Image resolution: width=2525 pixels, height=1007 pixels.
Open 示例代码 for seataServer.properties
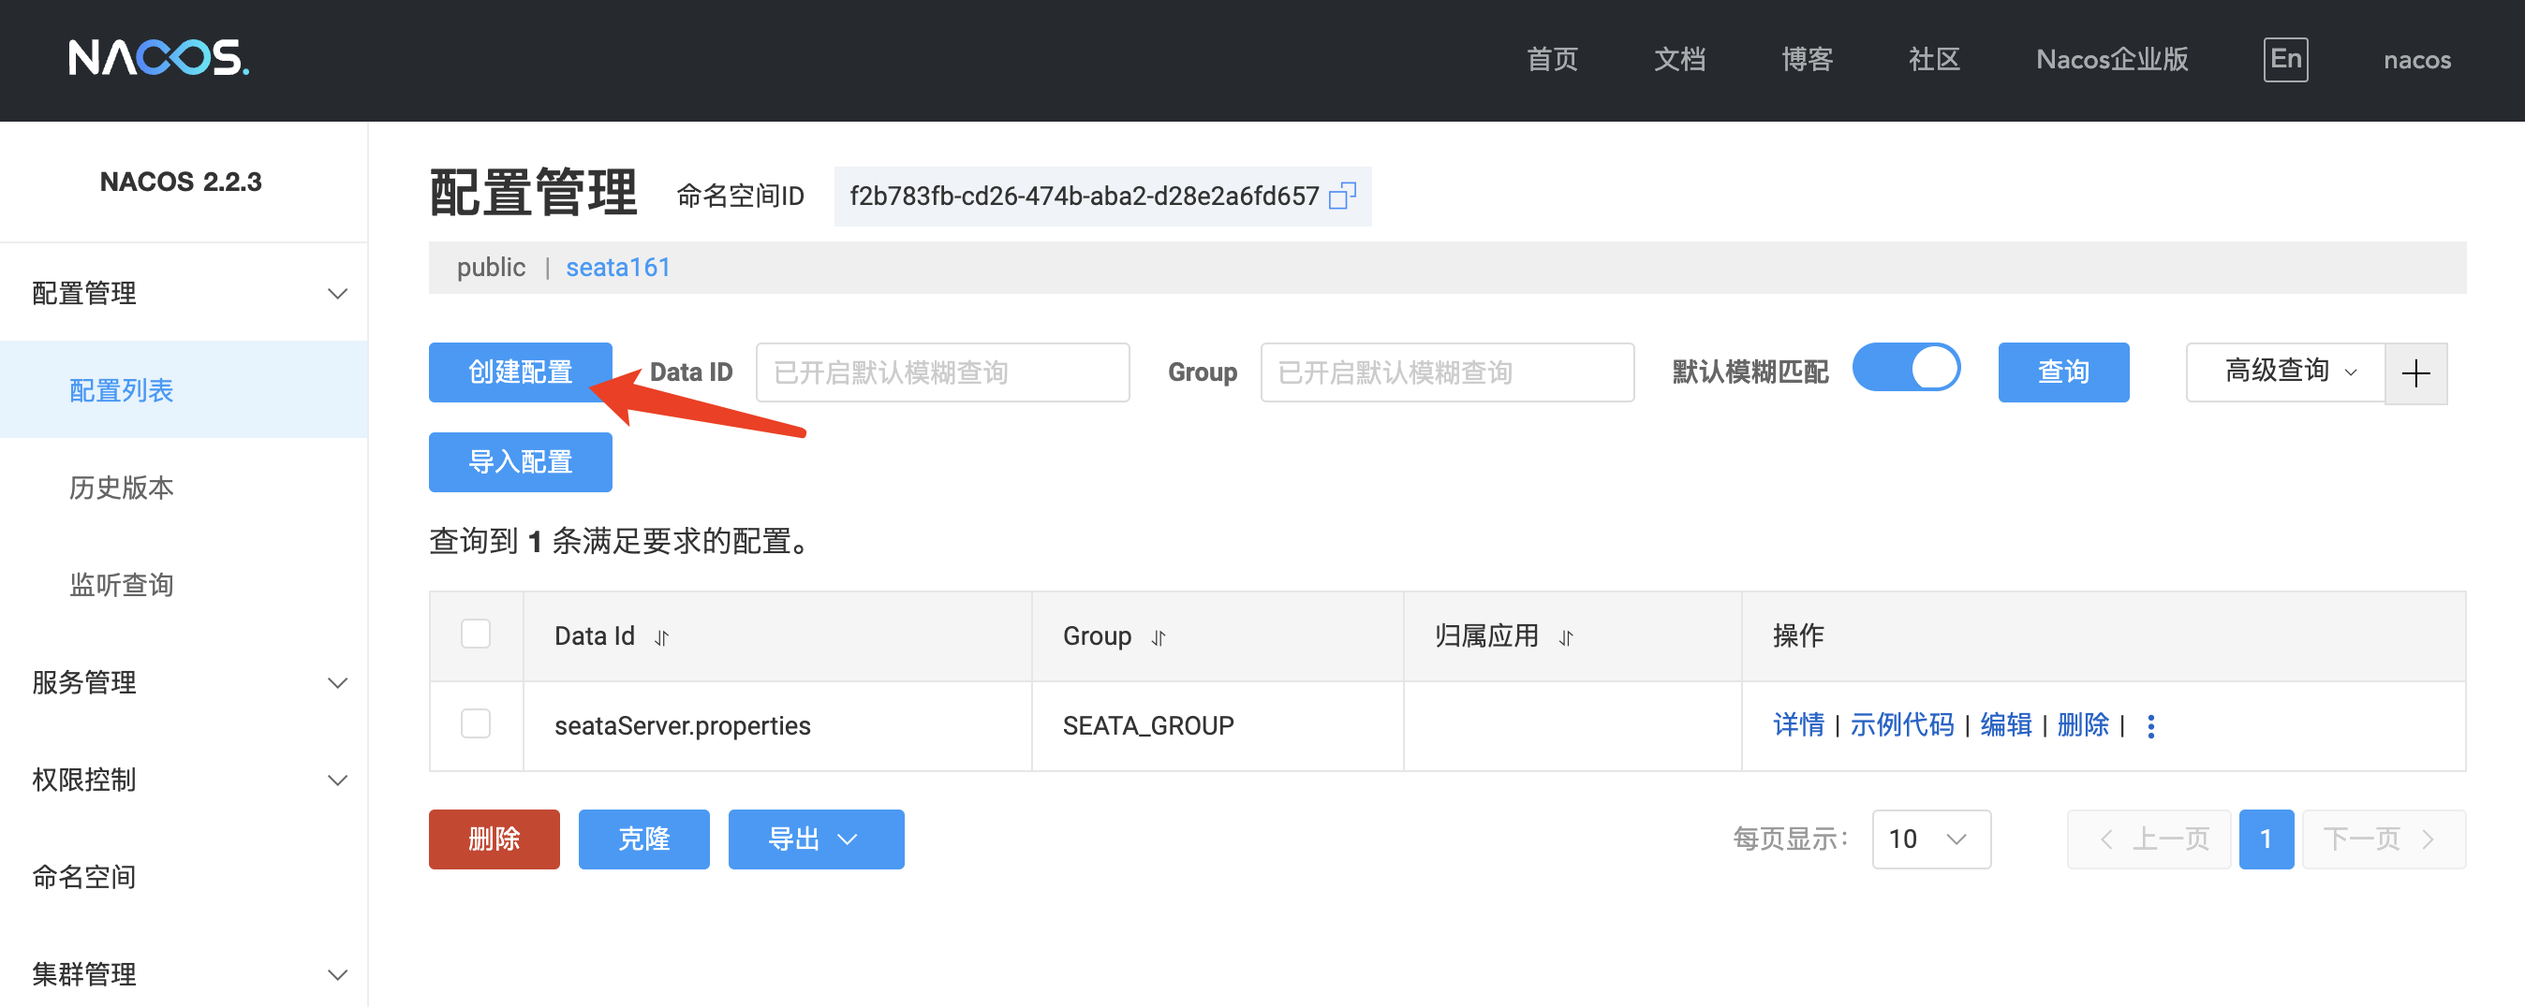tap(1901, 726)
